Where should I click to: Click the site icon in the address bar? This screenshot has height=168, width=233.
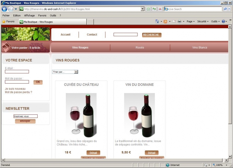coord(22,9)
